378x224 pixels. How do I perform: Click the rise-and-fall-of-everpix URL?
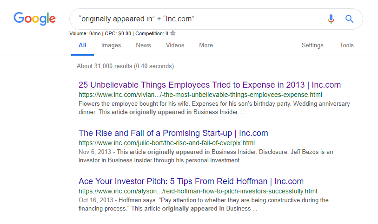166,143
